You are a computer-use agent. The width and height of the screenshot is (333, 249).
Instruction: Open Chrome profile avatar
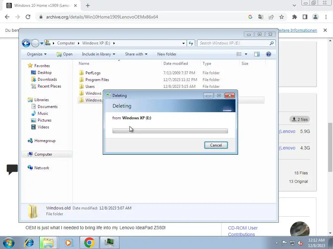(x=315, y=17)
